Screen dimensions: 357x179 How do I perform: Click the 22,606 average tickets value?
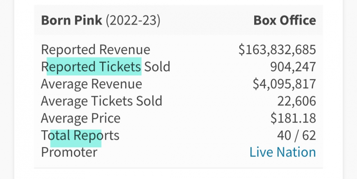tap(297, 101)
